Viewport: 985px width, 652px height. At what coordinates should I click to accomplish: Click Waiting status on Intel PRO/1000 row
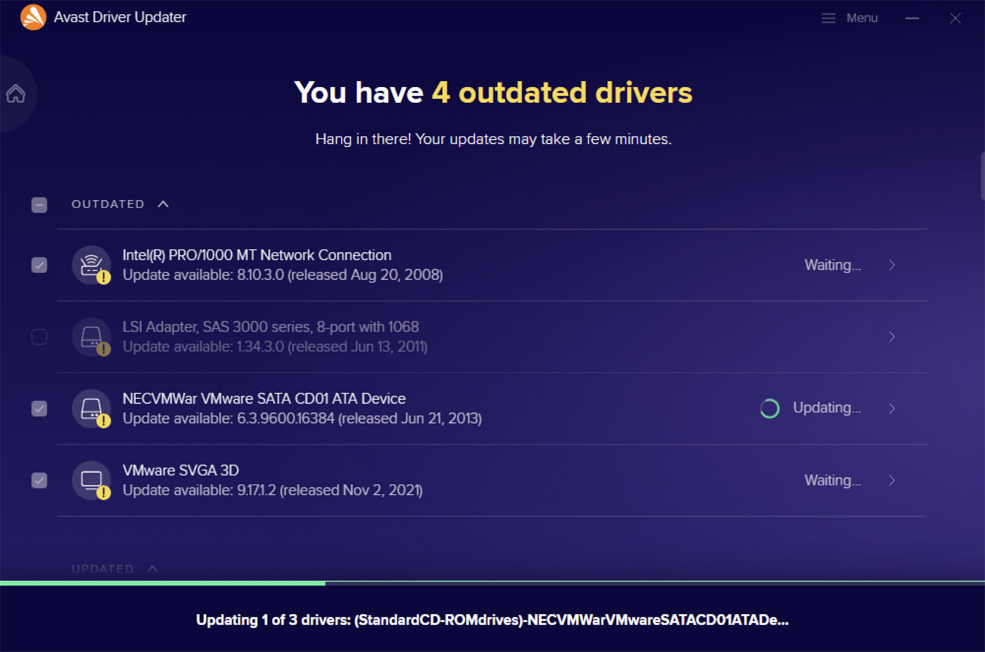click(833, 265)
